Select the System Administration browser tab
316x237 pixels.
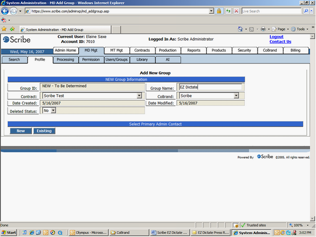(x=65, y=30)
